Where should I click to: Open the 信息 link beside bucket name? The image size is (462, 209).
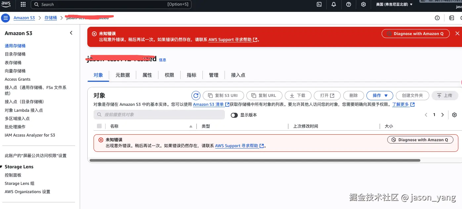pyautogui.click(x=162, y=60)
